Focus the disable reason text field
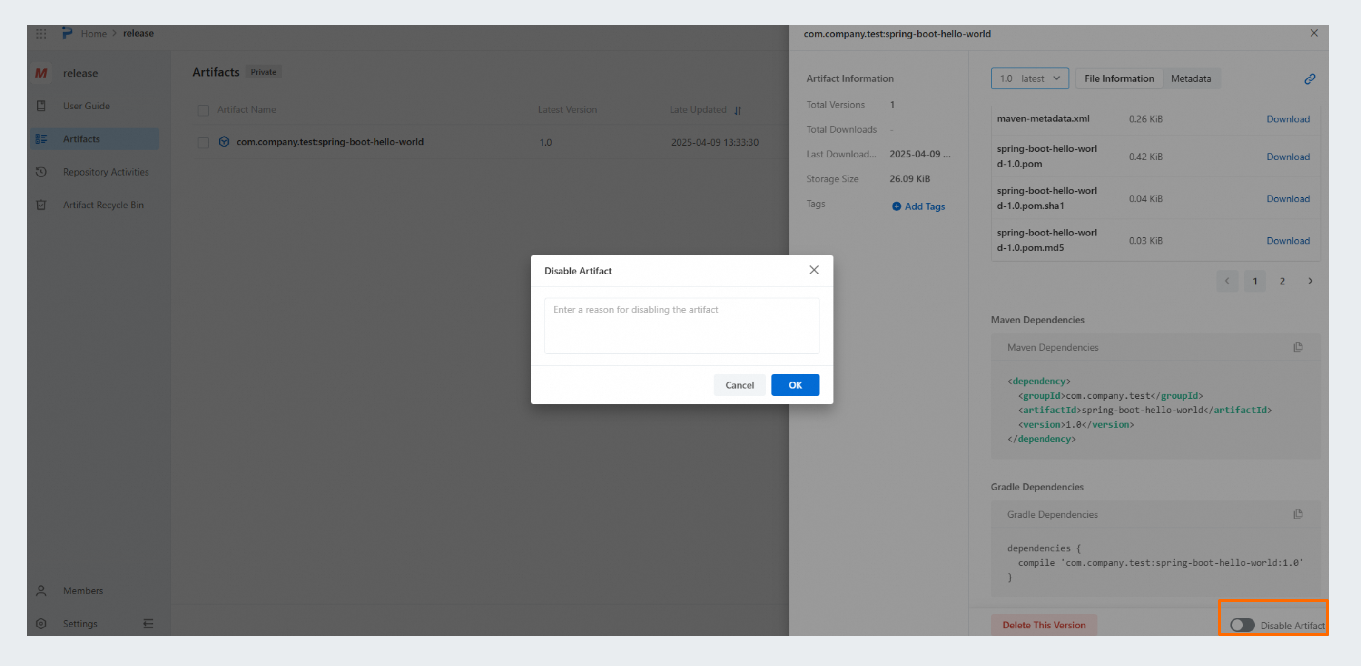 681,325
